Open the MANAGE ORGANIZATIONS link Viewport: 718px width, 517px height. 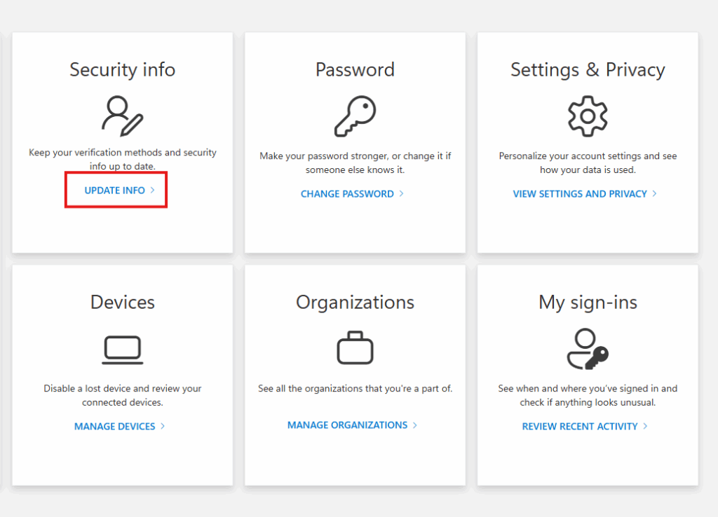click(347, 425)
